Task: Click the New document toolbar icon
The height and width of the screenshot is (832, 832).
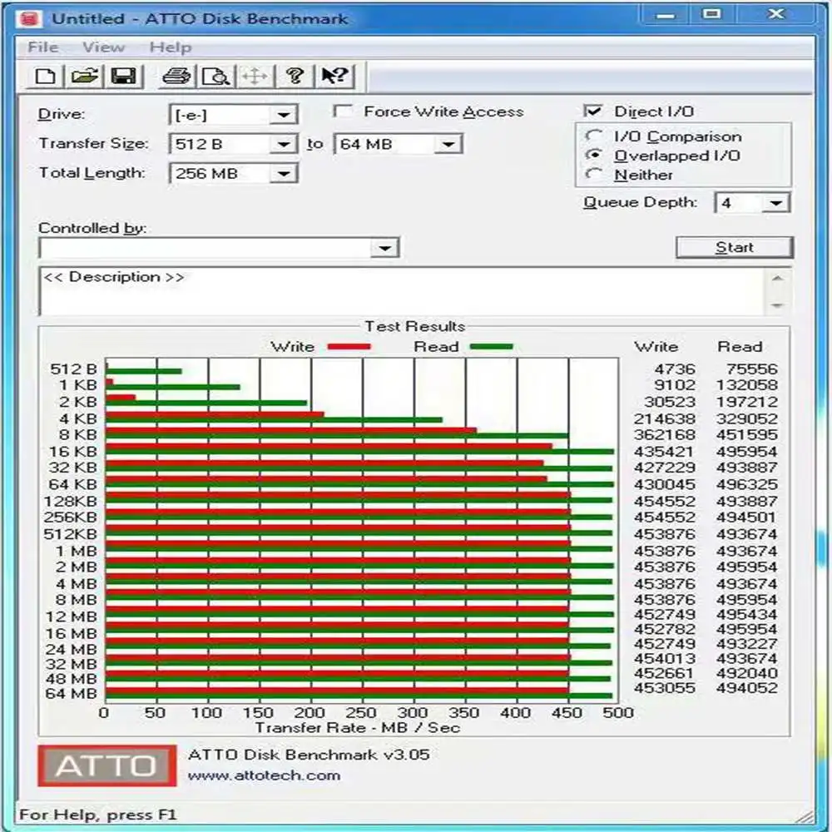Action: tap(45, 77)
